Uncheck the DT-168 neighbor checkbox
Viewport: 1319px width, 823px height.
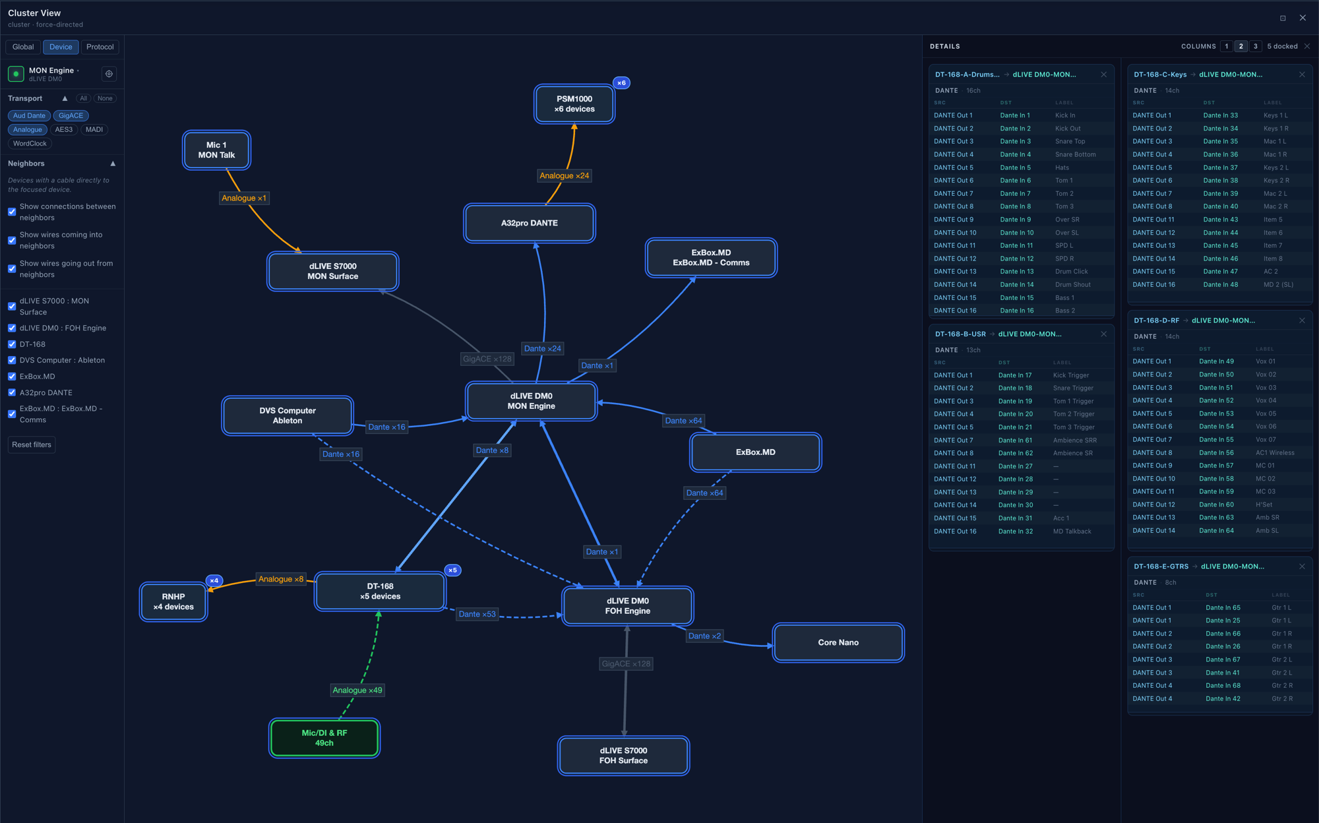tap(12, 344)
